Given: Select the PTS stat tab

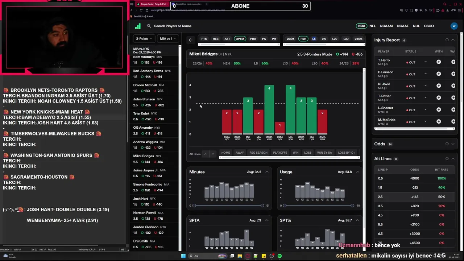Looking at the screenshot, I should 204,39.
